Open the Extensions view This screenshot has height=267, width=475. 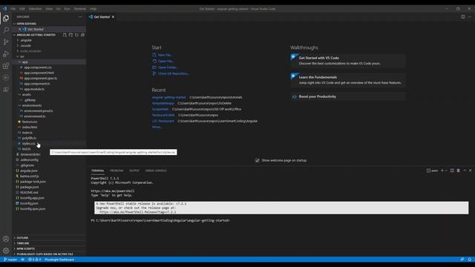[6, 66]
